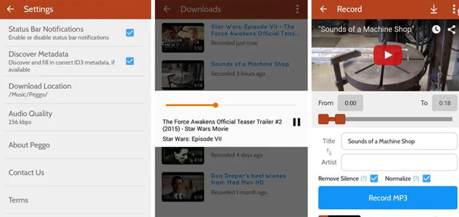Open the 4:18 duration video thumbnail
The height and width of the screenshot is (217, 459).
point(183,156)
